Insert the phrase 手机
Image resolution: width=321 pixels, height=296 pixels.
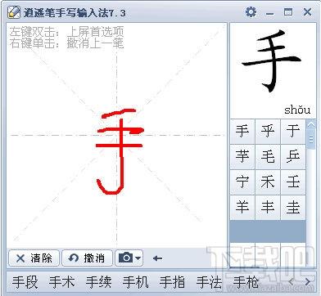(x=135, y=282)
